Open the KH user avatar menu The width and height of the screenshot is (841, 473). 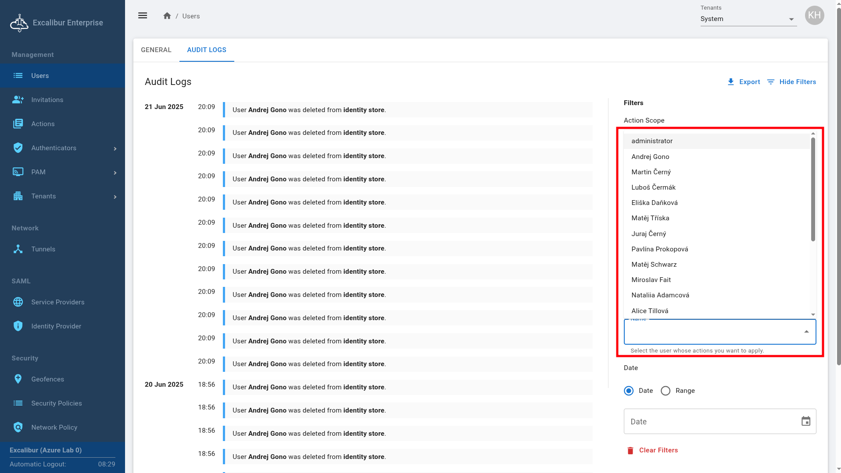[814, 16]
